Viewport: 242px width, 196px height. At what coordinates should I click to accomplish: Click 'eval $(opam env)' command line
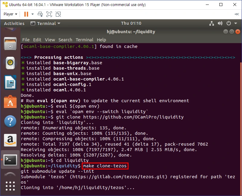(x=60, y=106)
